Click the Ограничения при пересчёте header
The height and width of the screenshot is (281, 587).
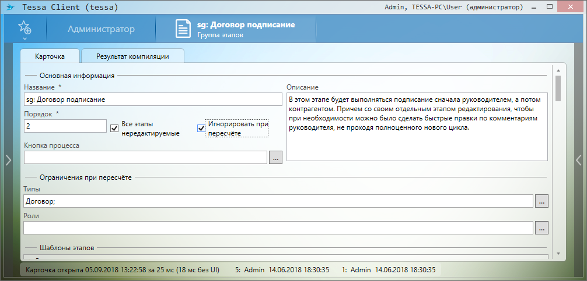[86, 177]
